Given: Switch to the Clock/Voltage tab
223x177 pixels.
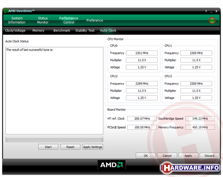Looking at the screenshot, I should (x=15, y=30).
